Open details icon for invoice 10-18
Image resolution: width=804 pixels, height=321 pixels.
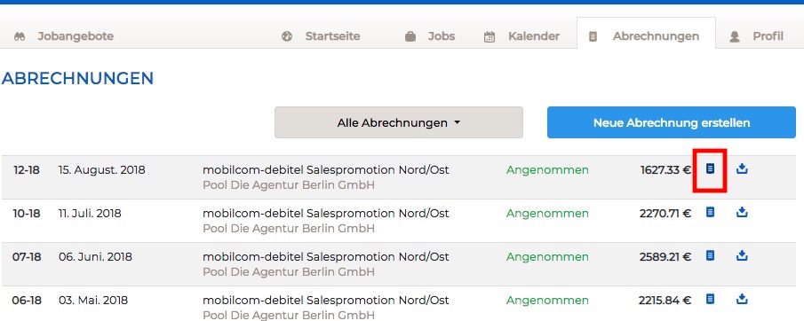(710, 212)
